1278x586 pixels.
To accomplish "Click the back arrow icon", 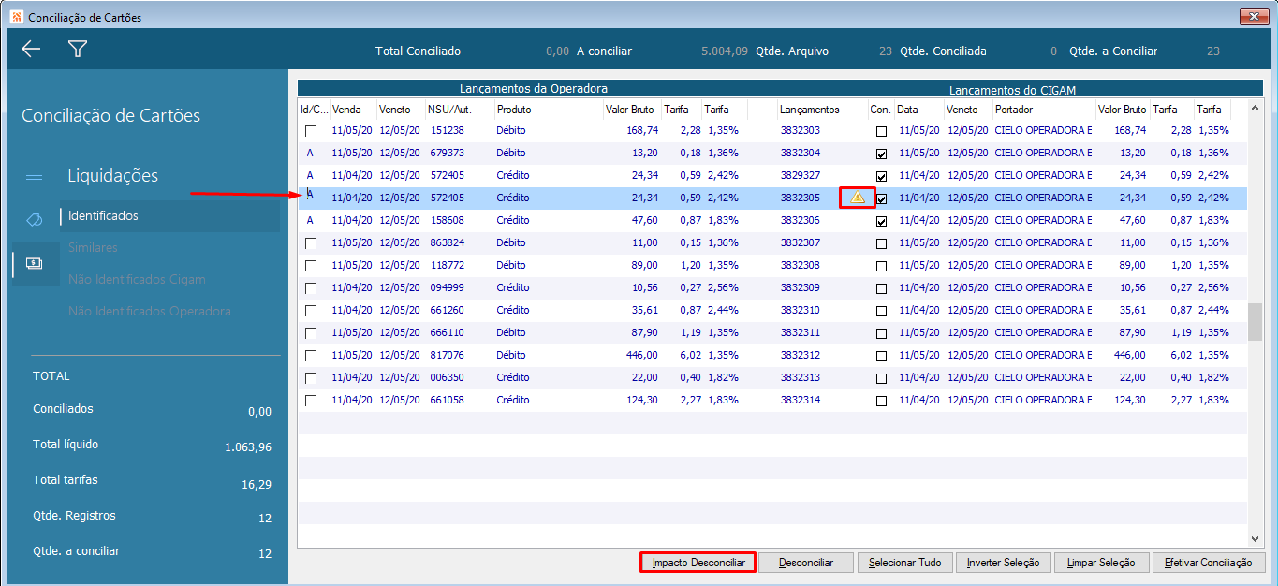I will 31,50.
